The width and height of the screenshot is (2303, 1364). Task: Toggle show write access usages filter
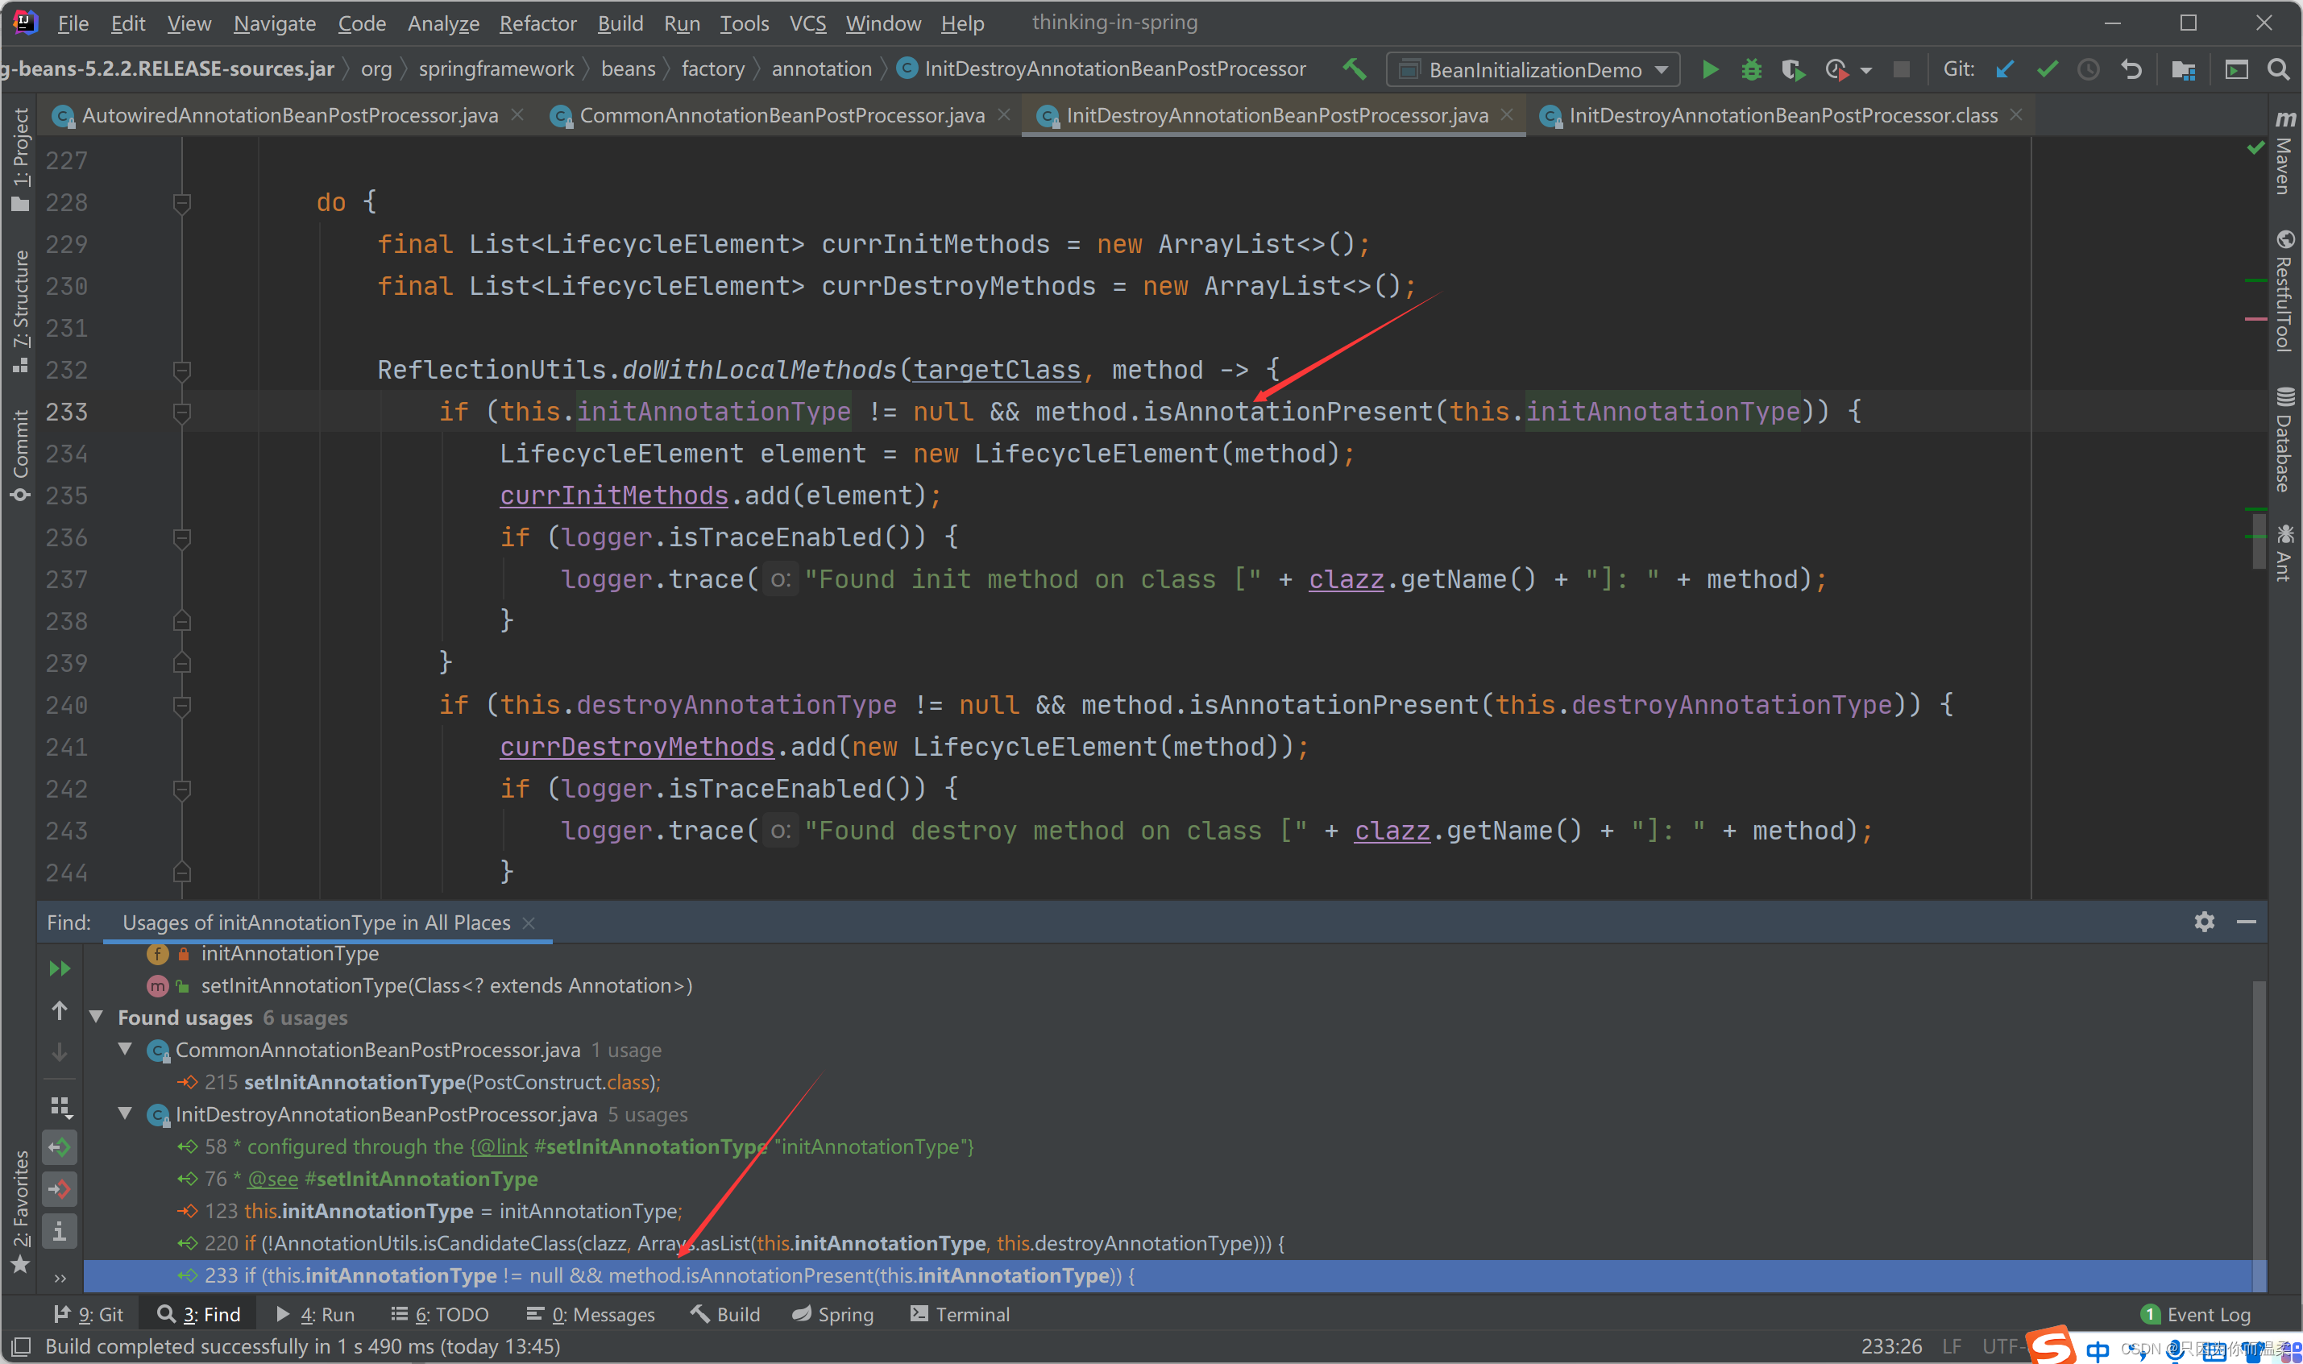click(60, 1188)
